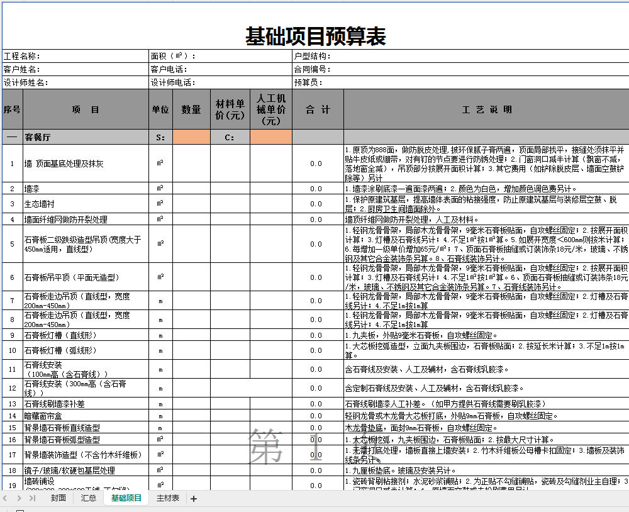Switch to the 主材表 sheet tab
629x512 pixels.
(168, 498)
